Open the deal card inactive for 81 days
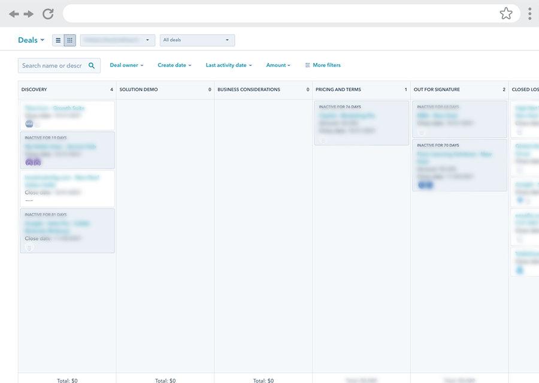The height and width of the screenshot is (383, 539). pos(67,231)
